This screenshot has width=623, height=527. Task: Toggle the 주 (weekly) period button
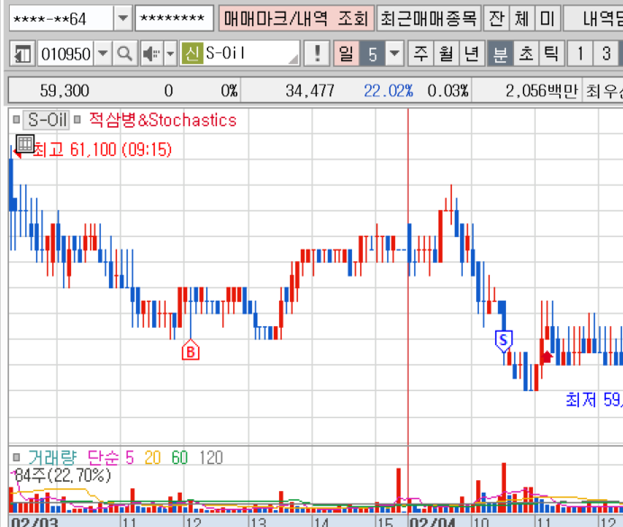(x=420, y=54)
